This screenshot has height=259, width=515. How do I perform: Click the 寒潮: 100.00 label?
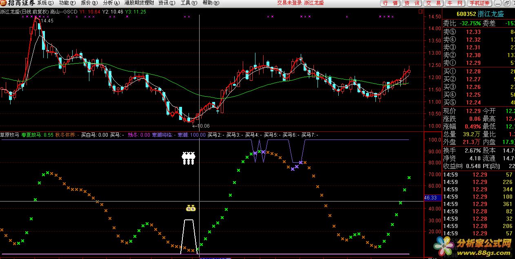tap(192, 135)
